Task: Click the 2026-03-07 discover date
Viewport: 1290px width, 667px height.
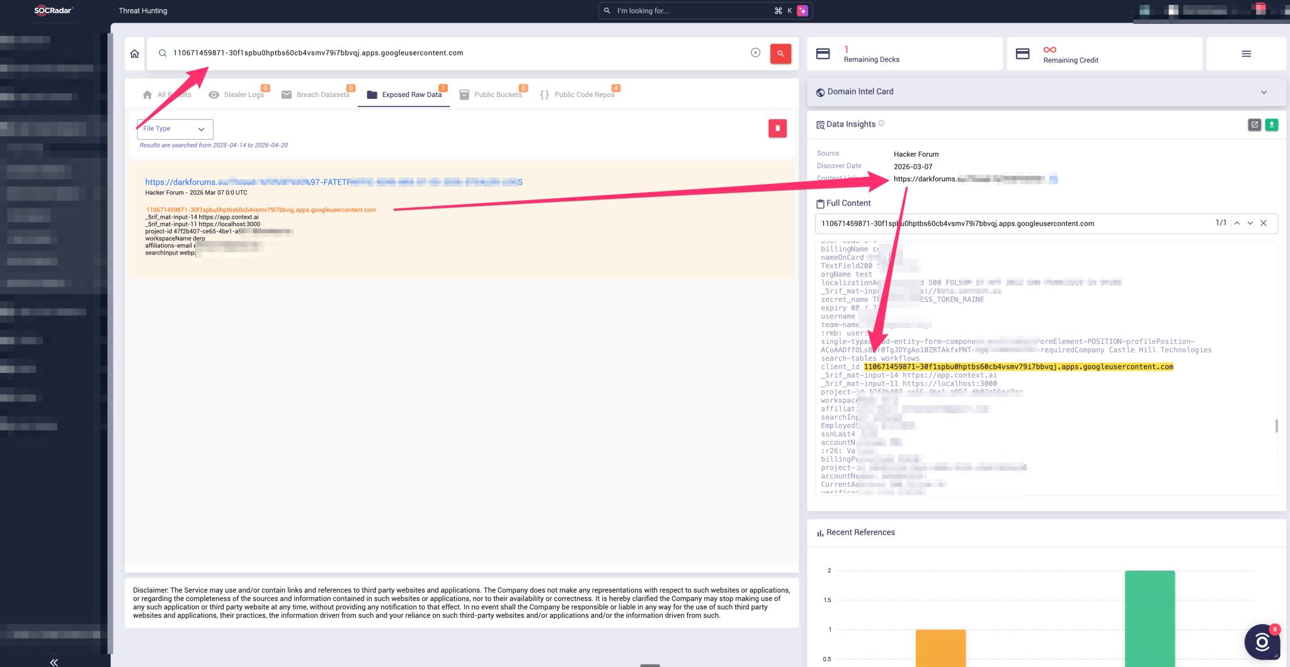Action: (x=913, y=167)
